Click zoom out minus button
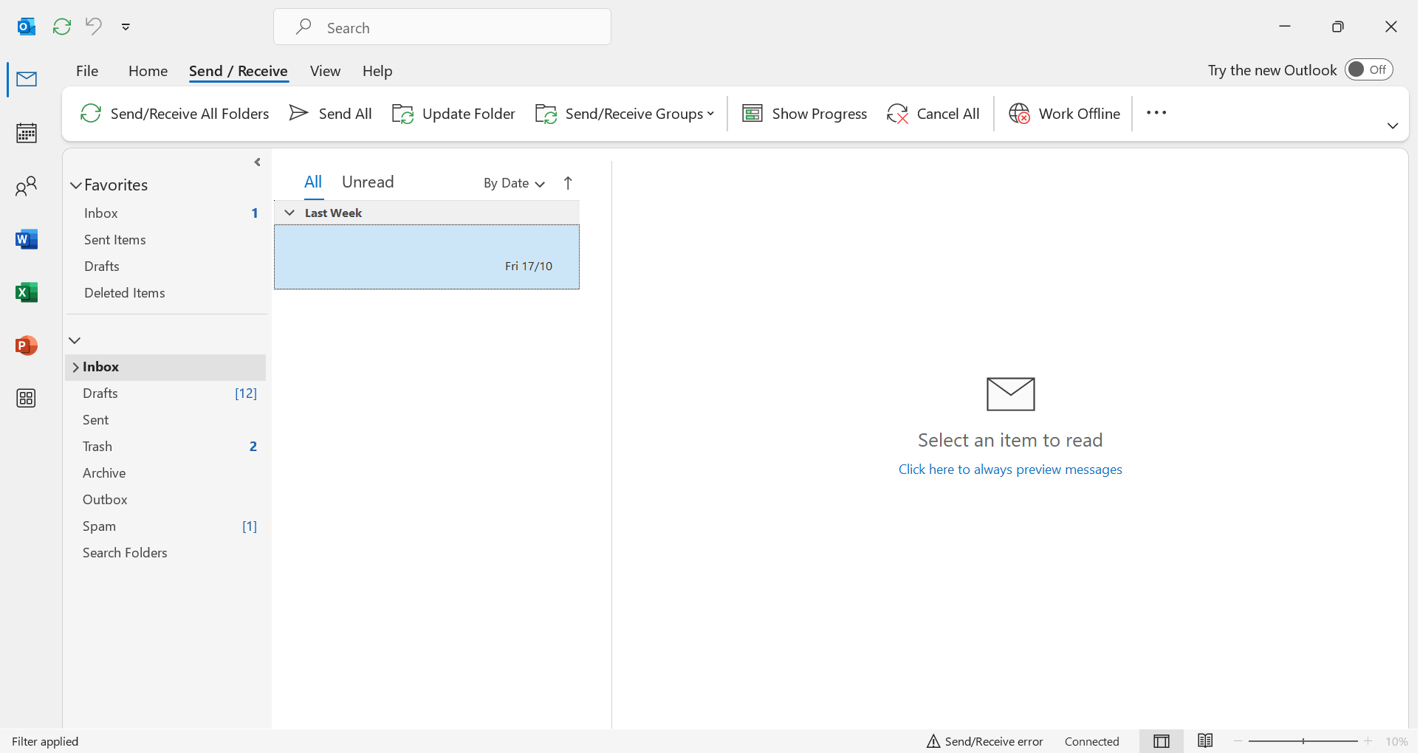The image size is (1420, 753). [x=1238, y=741]
